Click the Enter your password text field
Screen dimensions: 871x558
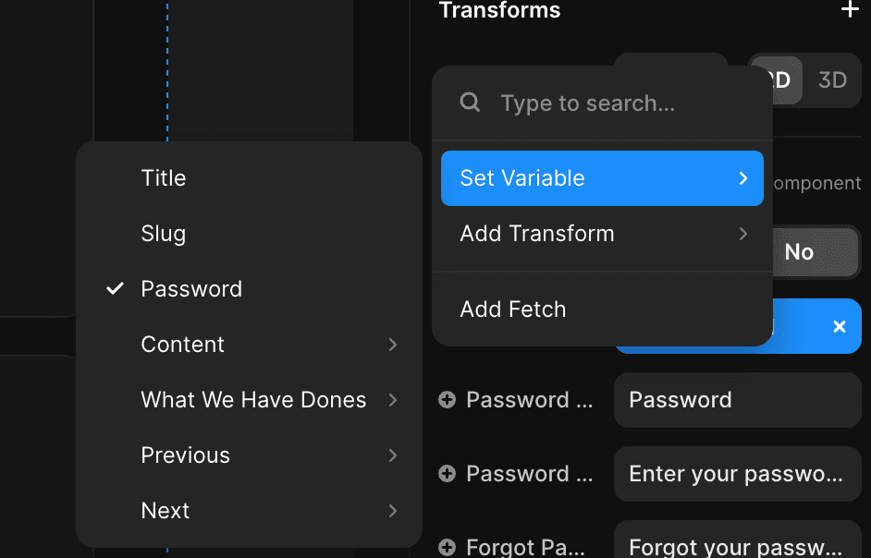[x=738, y=474]
